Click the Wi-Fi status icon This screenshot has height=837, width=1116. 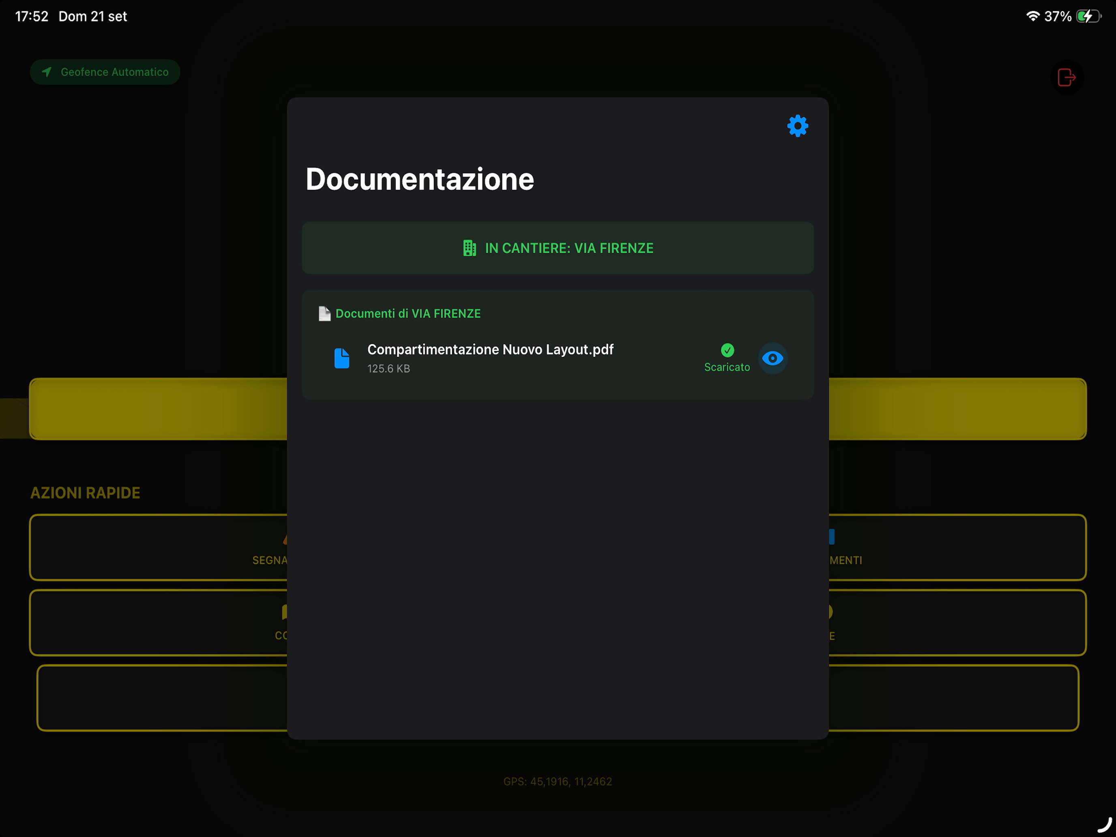pos(1033,16)
